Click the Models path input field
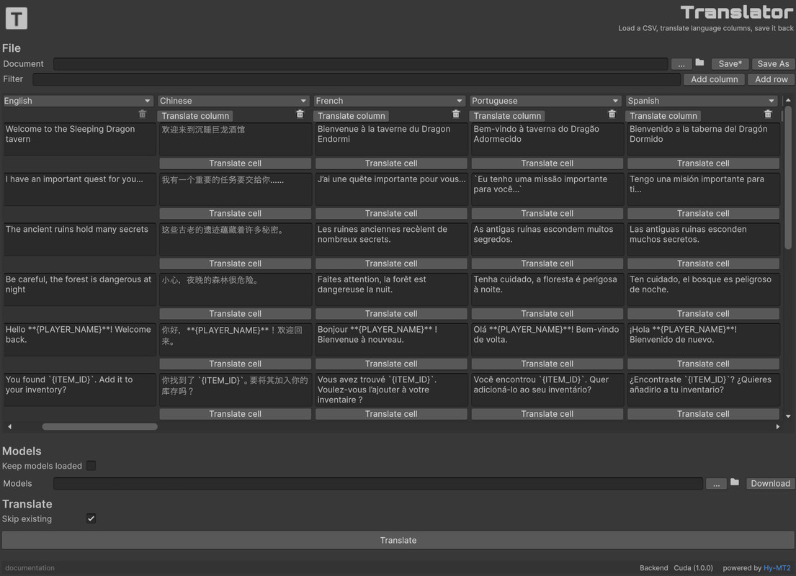The height and width of the screenshot is (576, 796). (x=378, y=484)
